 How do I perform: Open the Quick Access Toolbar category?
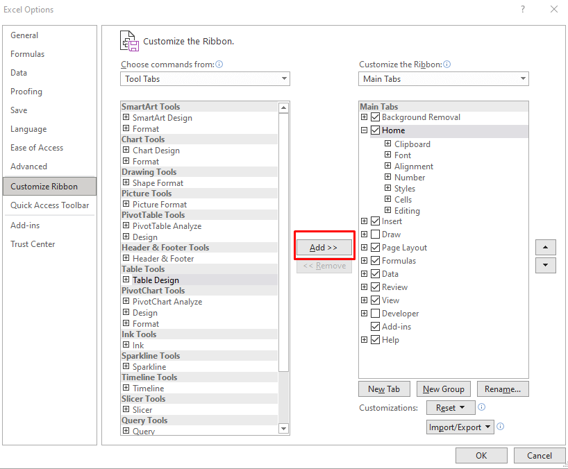tap(49, 205)
